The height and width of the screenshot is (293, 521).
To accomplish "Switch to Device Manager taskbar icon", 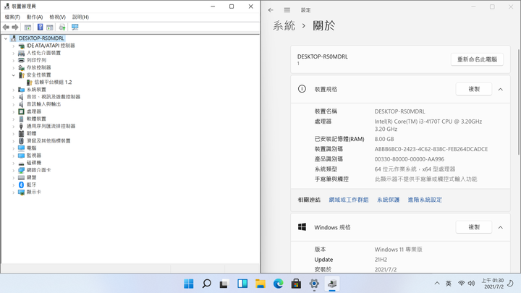I will click(332, 284).
